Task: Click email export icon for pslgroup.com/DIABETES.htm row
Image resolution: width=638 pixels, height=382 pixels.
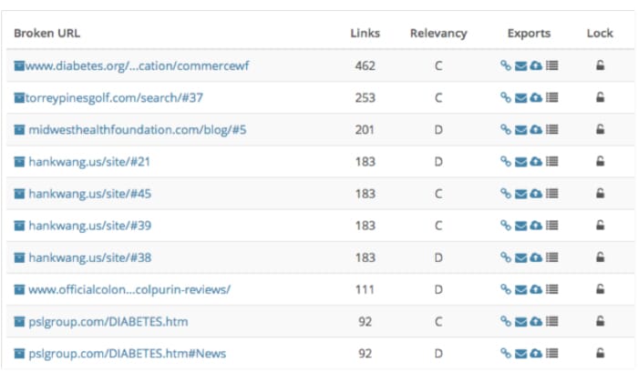Action: [520, 322]
